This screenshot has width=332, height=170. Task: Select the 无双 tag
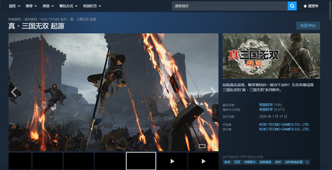237,162
